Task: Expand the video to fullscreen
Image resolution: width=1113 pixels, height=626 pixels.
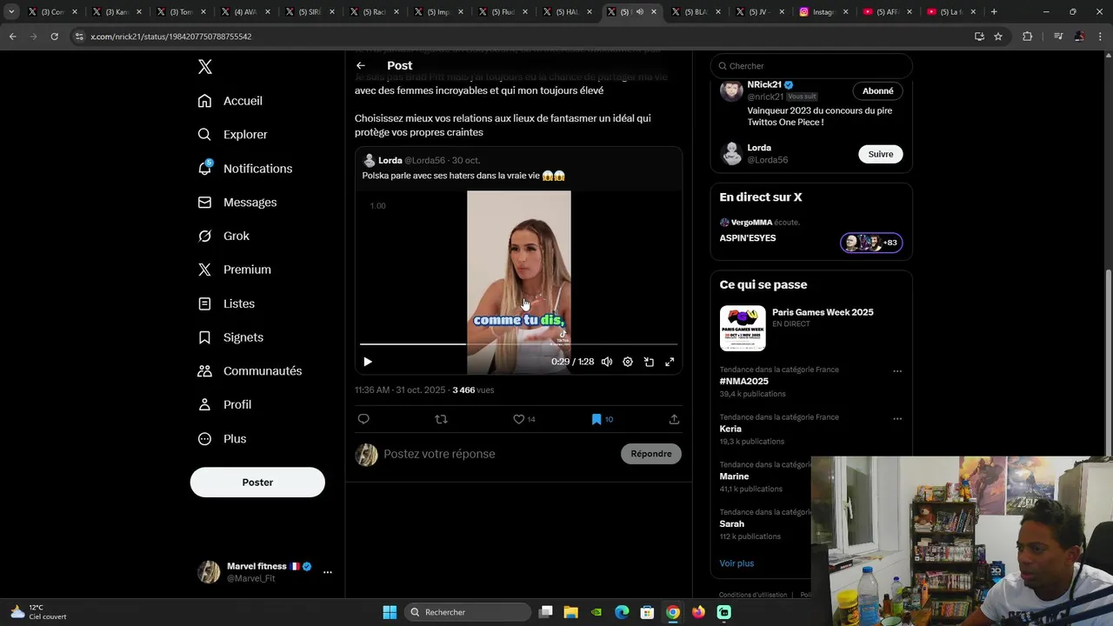Action: (670, 362)
